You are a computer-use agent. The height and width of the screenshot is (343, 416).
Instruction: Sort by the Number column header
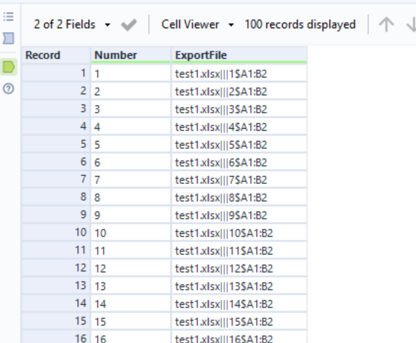(x=131, y=55)
